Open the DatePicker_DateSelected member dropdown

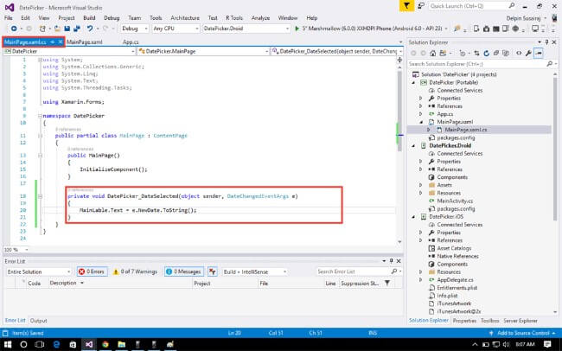coord(337,51)
